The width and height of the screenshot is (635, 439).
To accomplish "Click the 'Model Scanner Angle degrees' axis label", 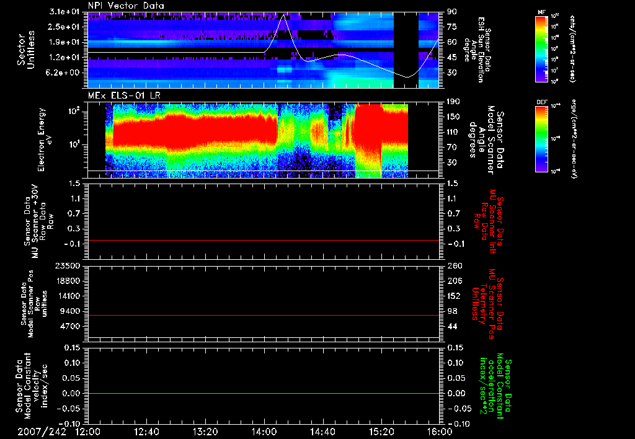I will 486,140.
